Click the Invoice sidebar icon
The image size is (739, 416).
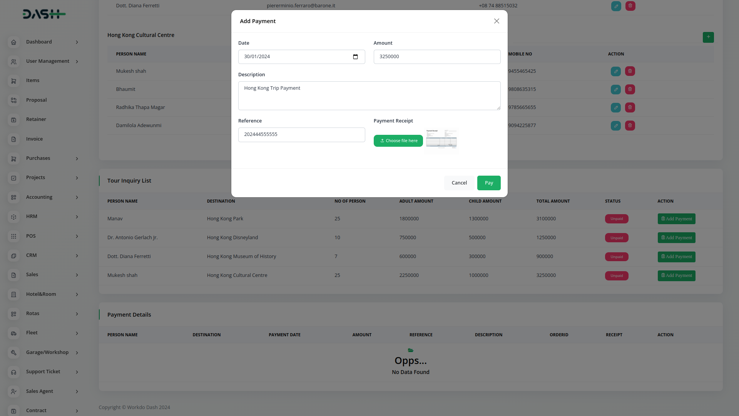[x=13, y=139]
